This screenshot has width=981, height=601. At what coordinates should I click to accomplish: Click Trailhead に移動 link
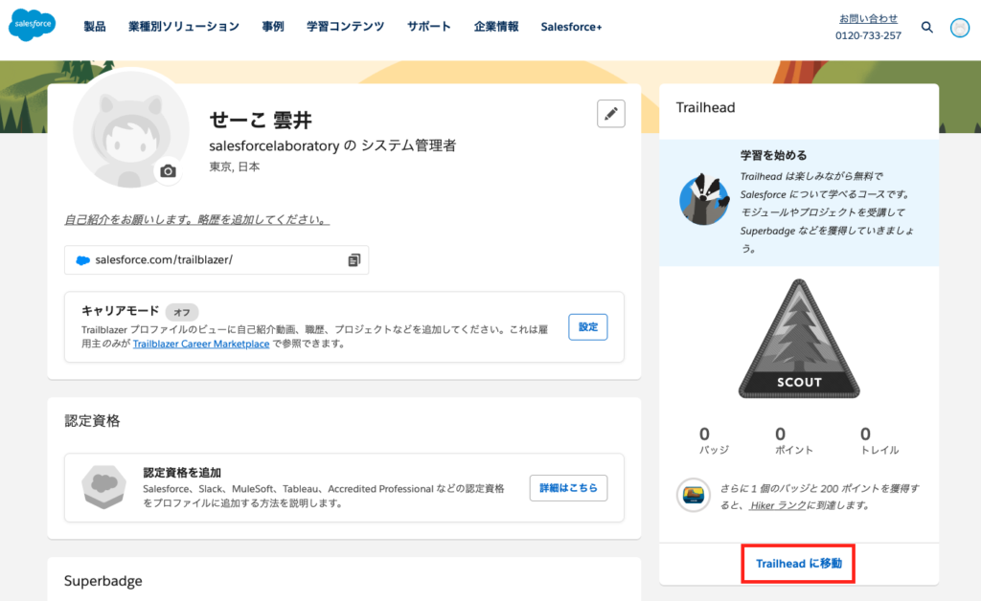798,564
